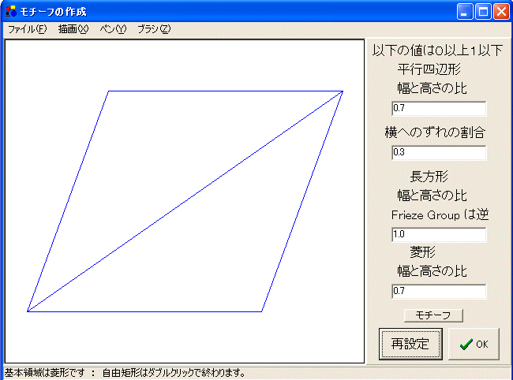This screenshot has width=513, height=380.
Task: Click the bottom edge of the parallelogram
Action: pos(144,311)
